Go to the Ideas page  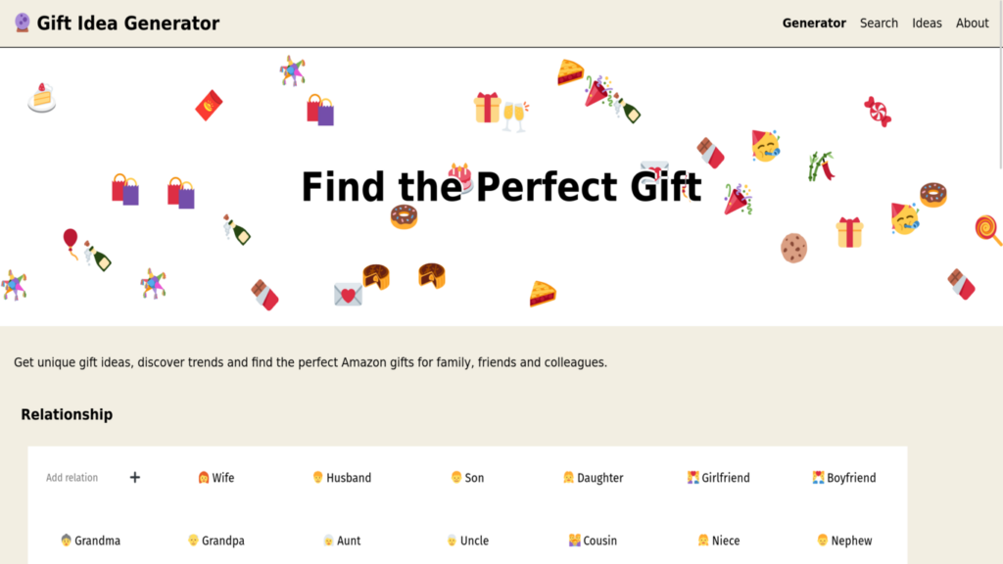(927, 23)
